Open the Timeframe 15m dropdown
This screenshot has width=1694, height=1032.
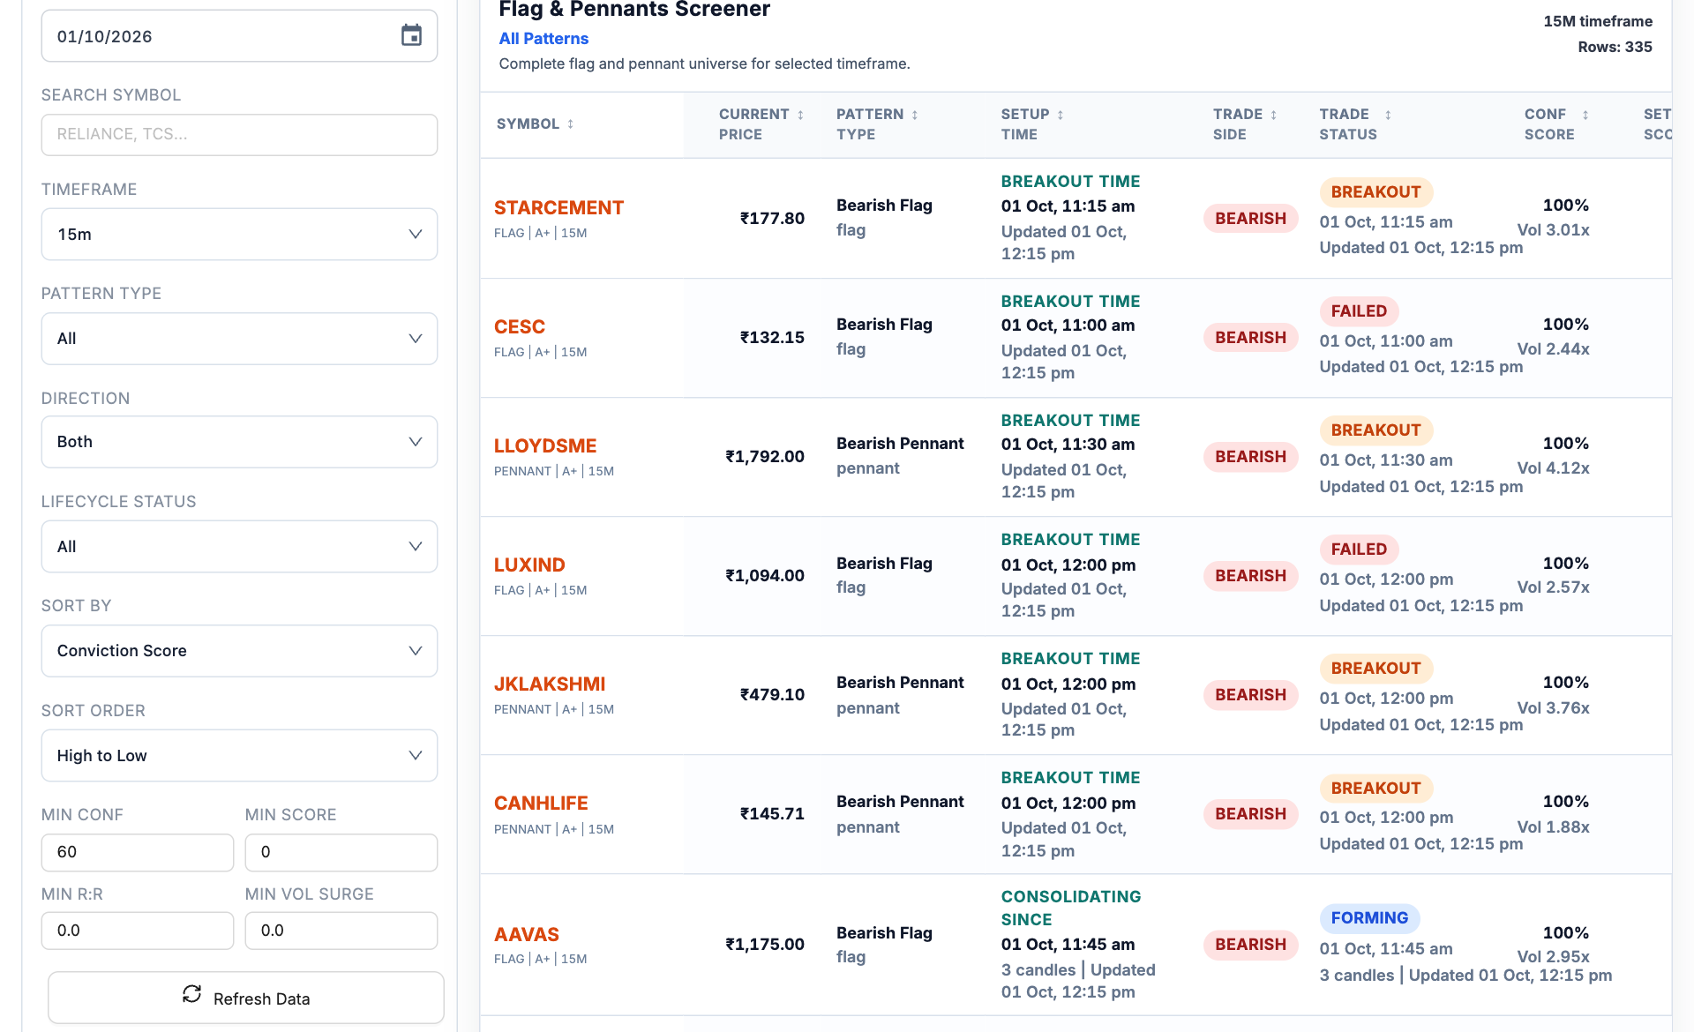click(239, 234)
